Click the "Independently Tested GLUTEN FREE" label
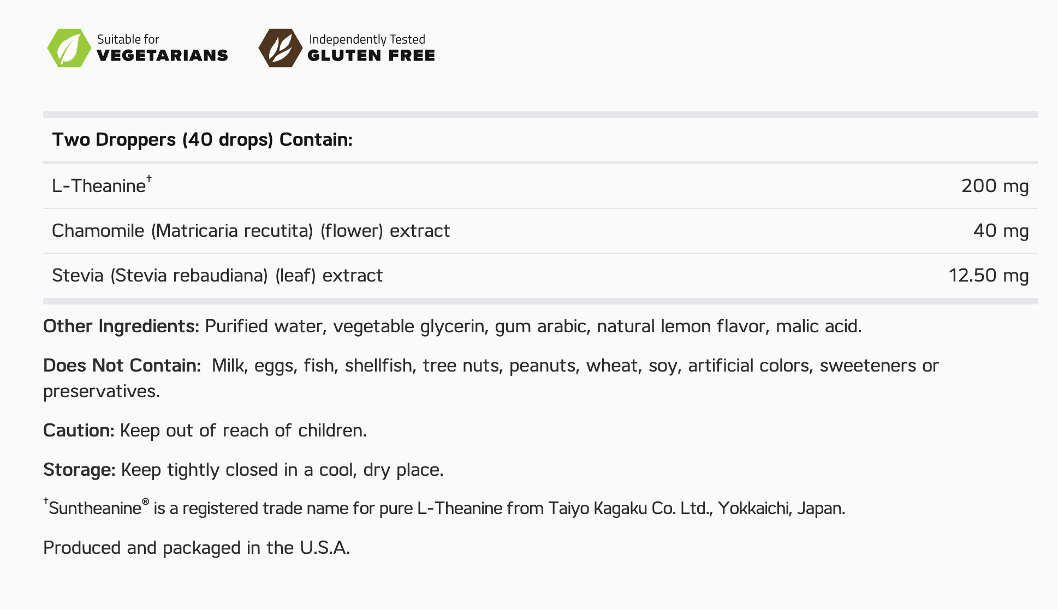Viewport: 1058px width, 610px height. click(x=371, y=48)
